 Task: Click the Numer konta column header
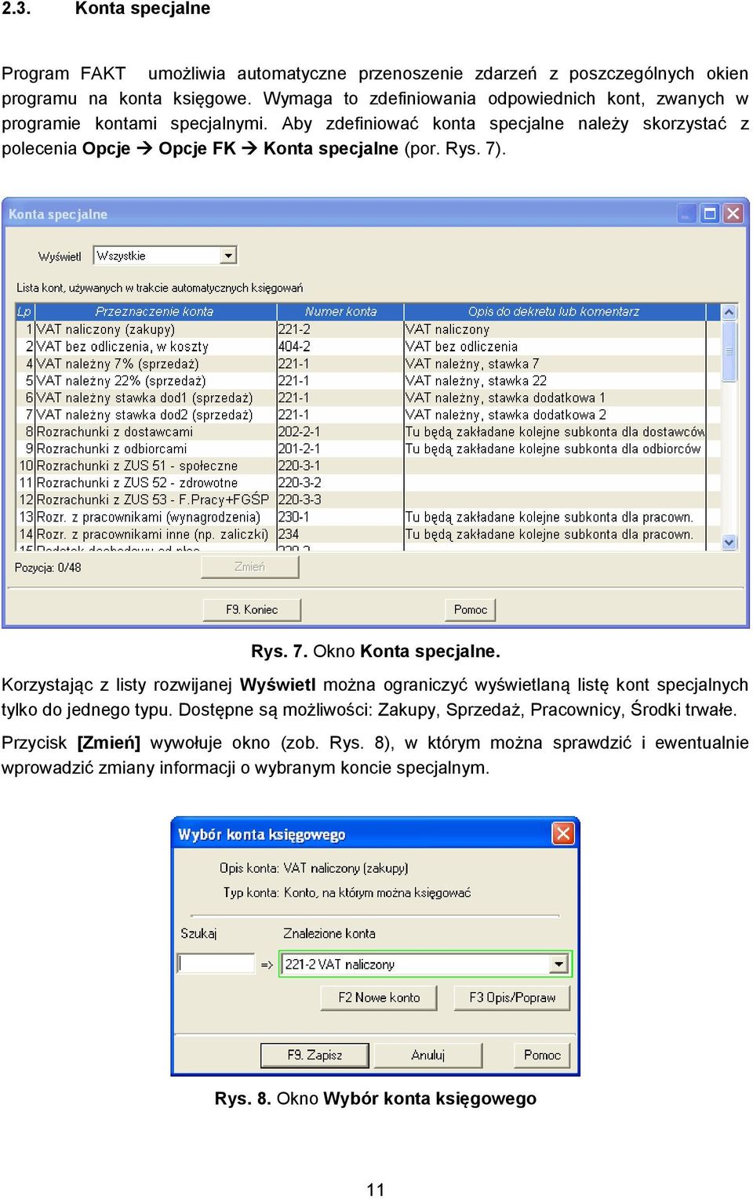340,311
